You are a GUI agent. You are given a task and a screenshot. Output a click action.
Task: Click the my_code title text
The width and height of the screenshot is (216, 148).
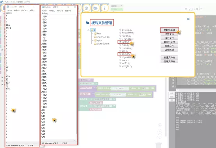click(193, 9)
